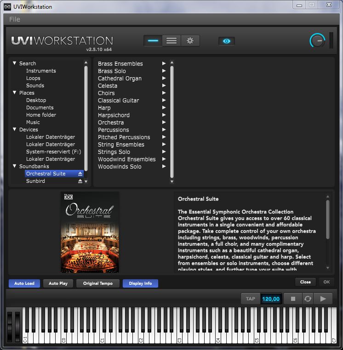Open Classical Guitar submenu arrow
The height and width of the screenshot is (350, 343).
164,100
